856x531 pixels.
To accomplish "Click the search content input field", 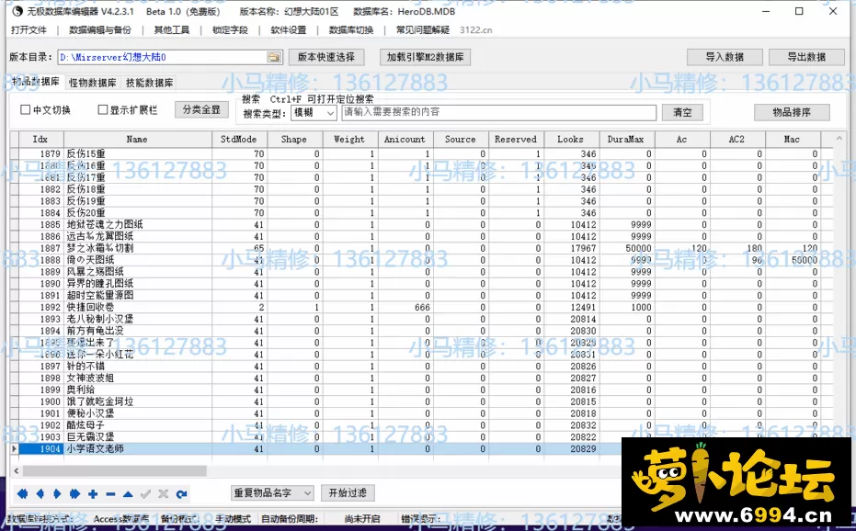I will 498,112.
